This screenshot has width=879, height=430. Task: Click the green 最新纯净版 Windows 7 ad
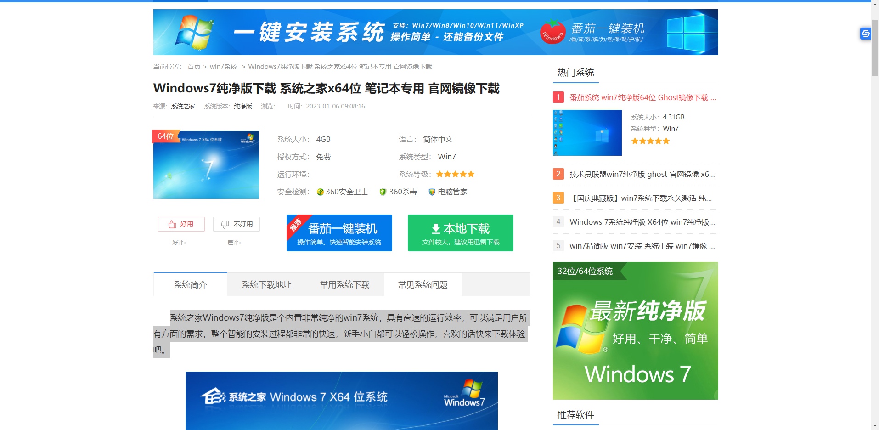tap(636, 331)
